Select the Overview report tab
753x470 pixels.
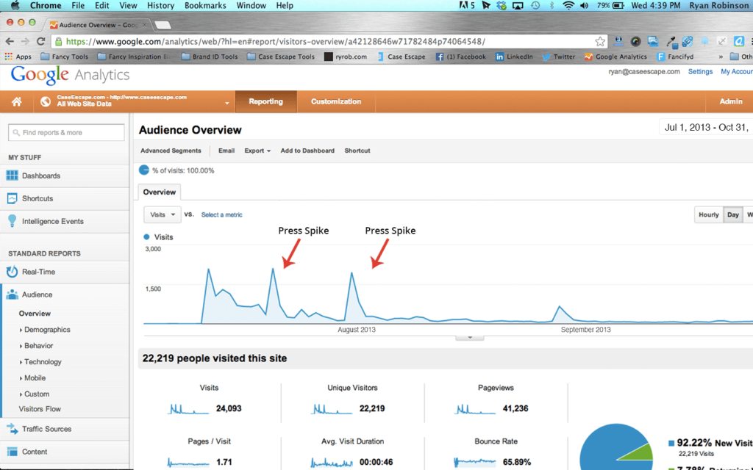point(160,192)
